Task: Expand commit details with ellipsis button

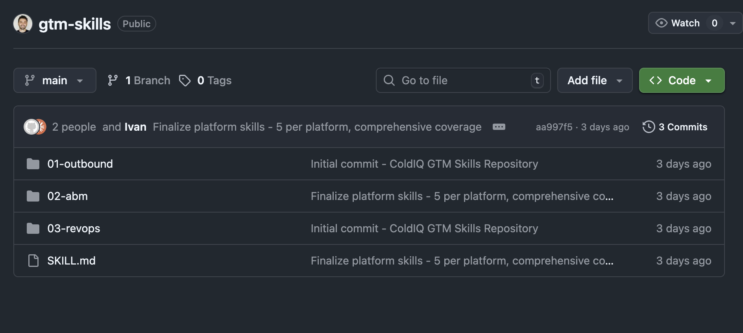Action: tap(499, 127)
